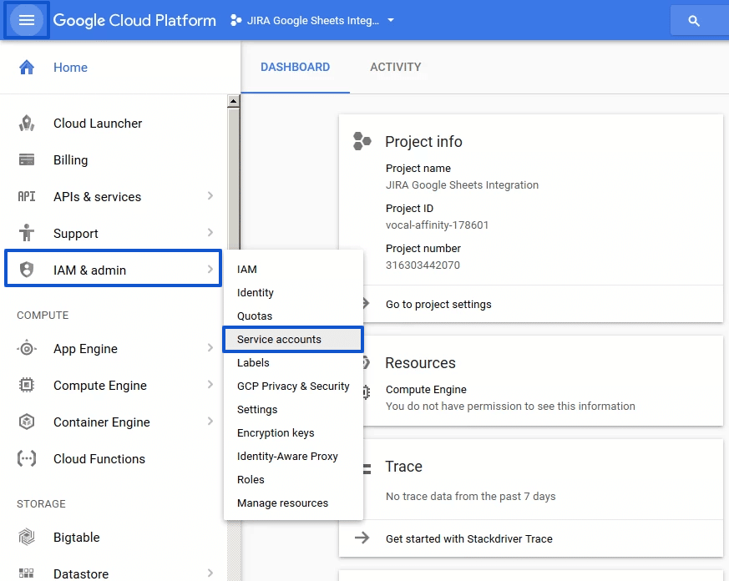
Task: Open Cloud Launcher from the sidebar
Action: coord(98,124)
